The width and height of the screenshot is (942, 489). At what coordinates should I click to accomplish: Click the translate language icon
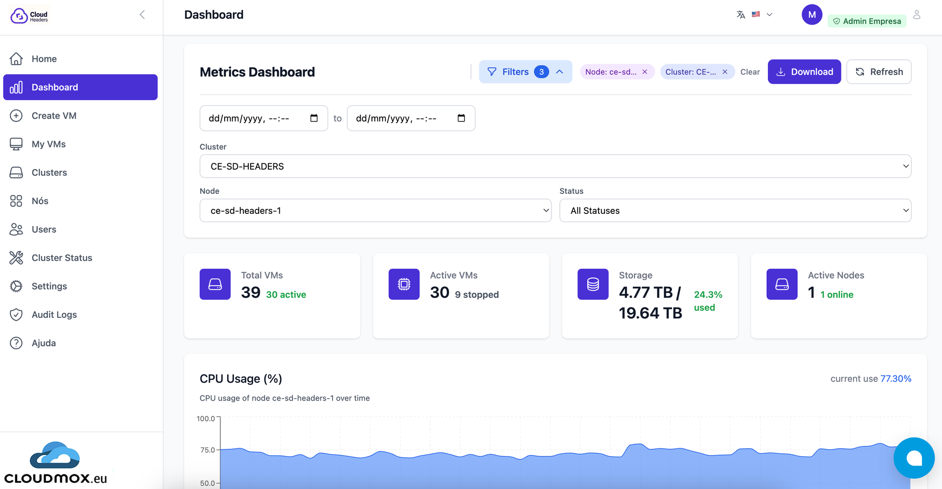point(741,15)
